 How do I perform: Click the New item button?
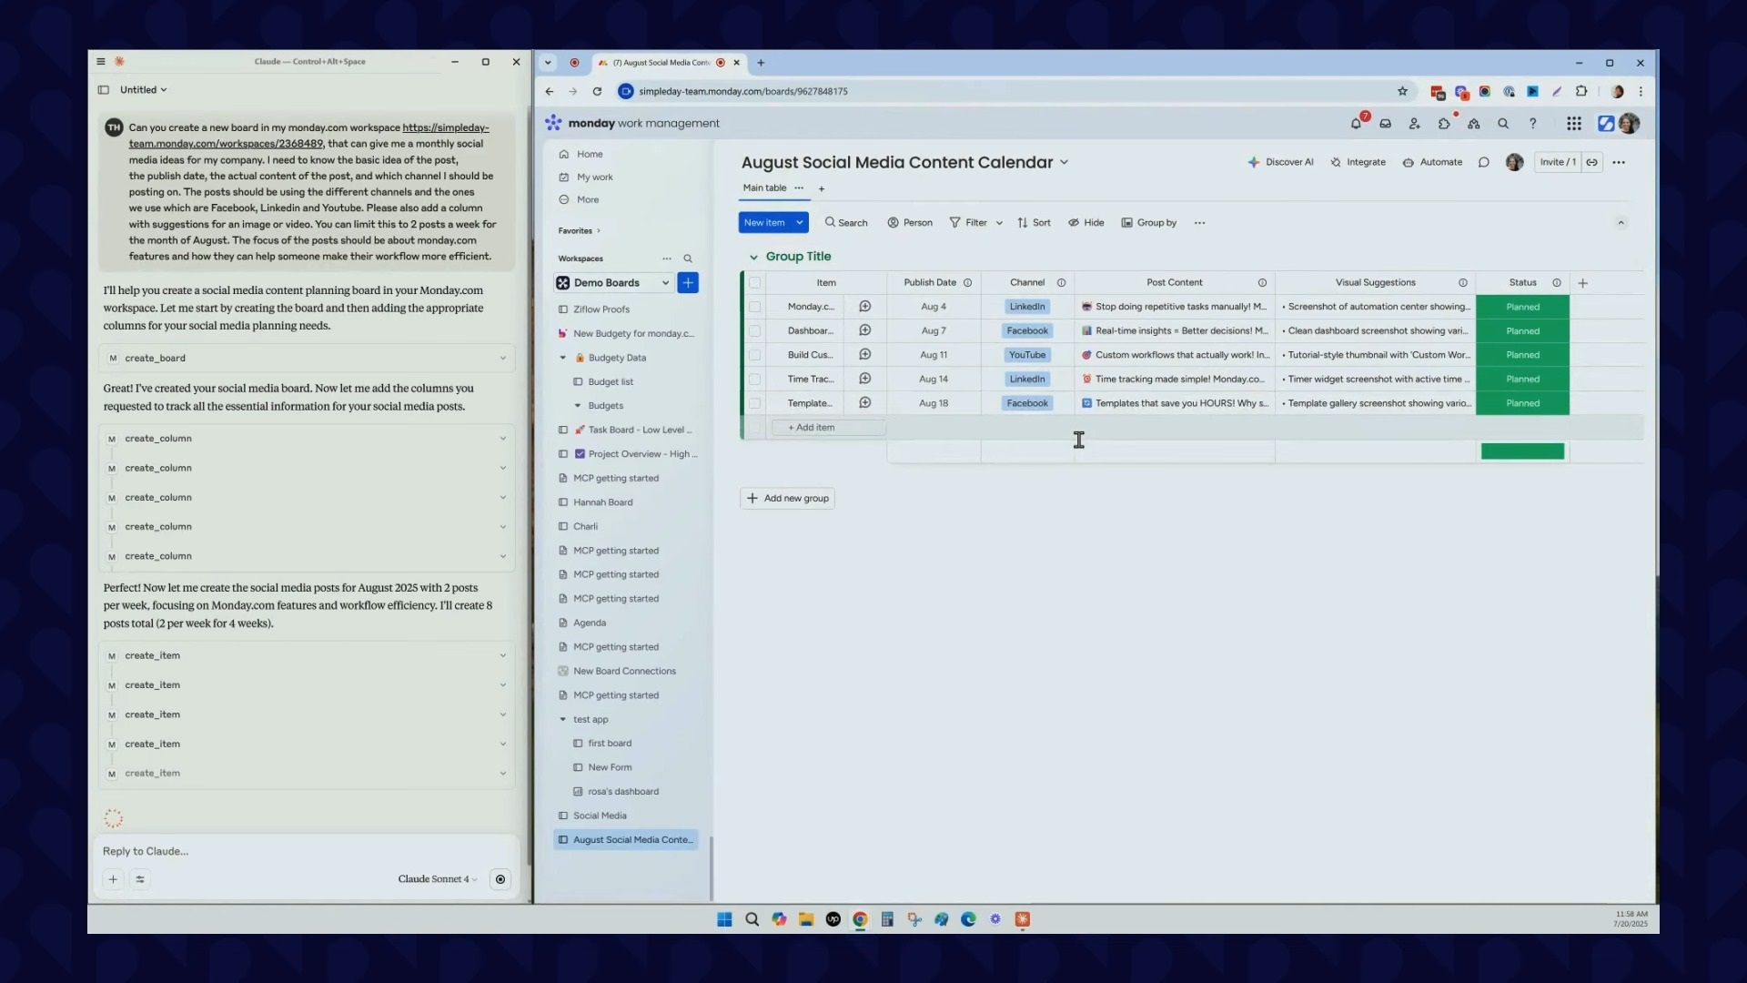point(764,223)
